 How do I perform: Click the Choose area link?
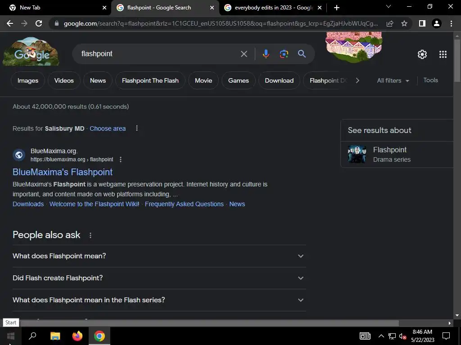point(108,128)
